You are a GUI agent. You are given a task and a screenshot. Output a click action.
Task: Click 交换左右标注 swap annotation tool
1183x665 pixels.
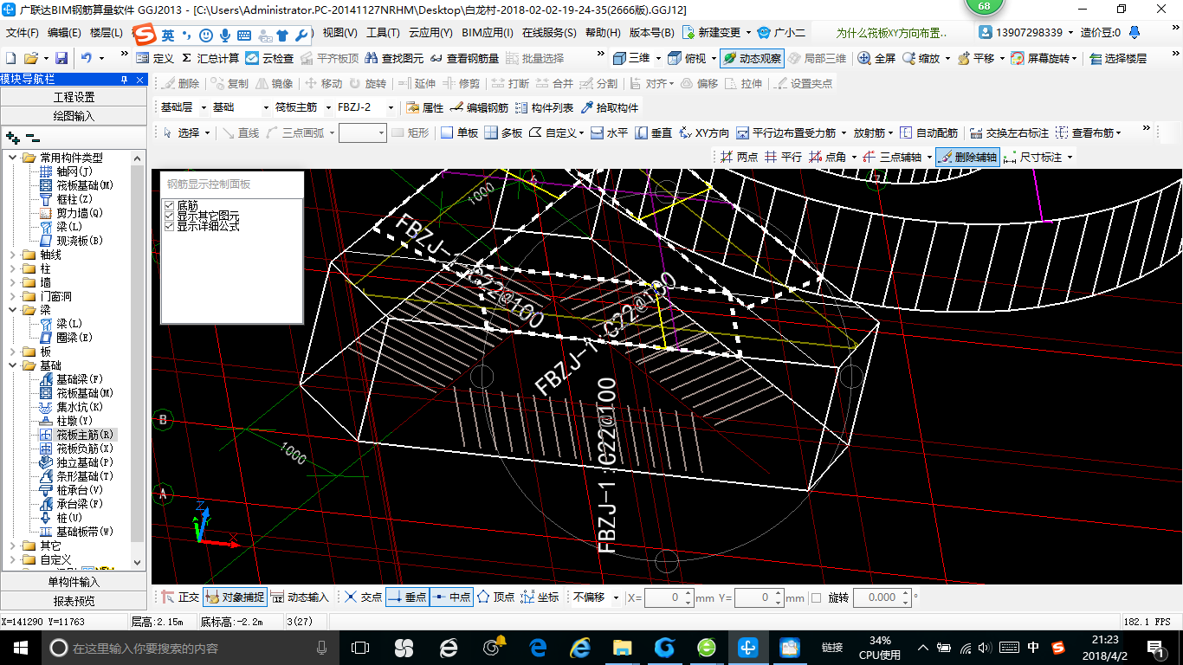pos(1009,132)
